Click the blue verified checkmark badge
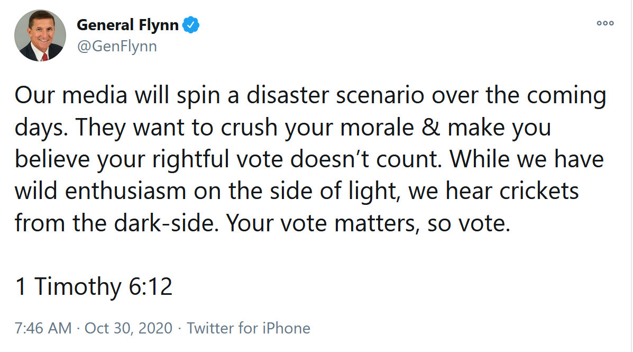633x352 pixels. (191, 25)
